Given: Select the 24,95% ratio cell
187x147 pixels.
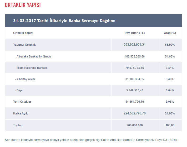Looking at the screenshot, I should pyautogui.click(x=170, y=113).
